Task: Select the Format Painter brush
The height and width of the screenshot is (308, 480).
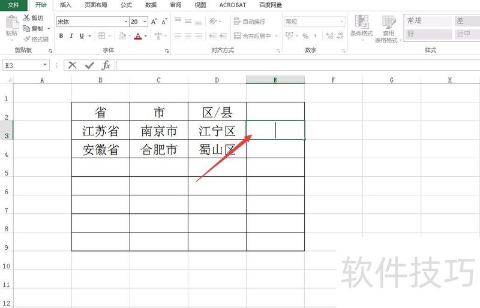Action: tap(26, 39)
